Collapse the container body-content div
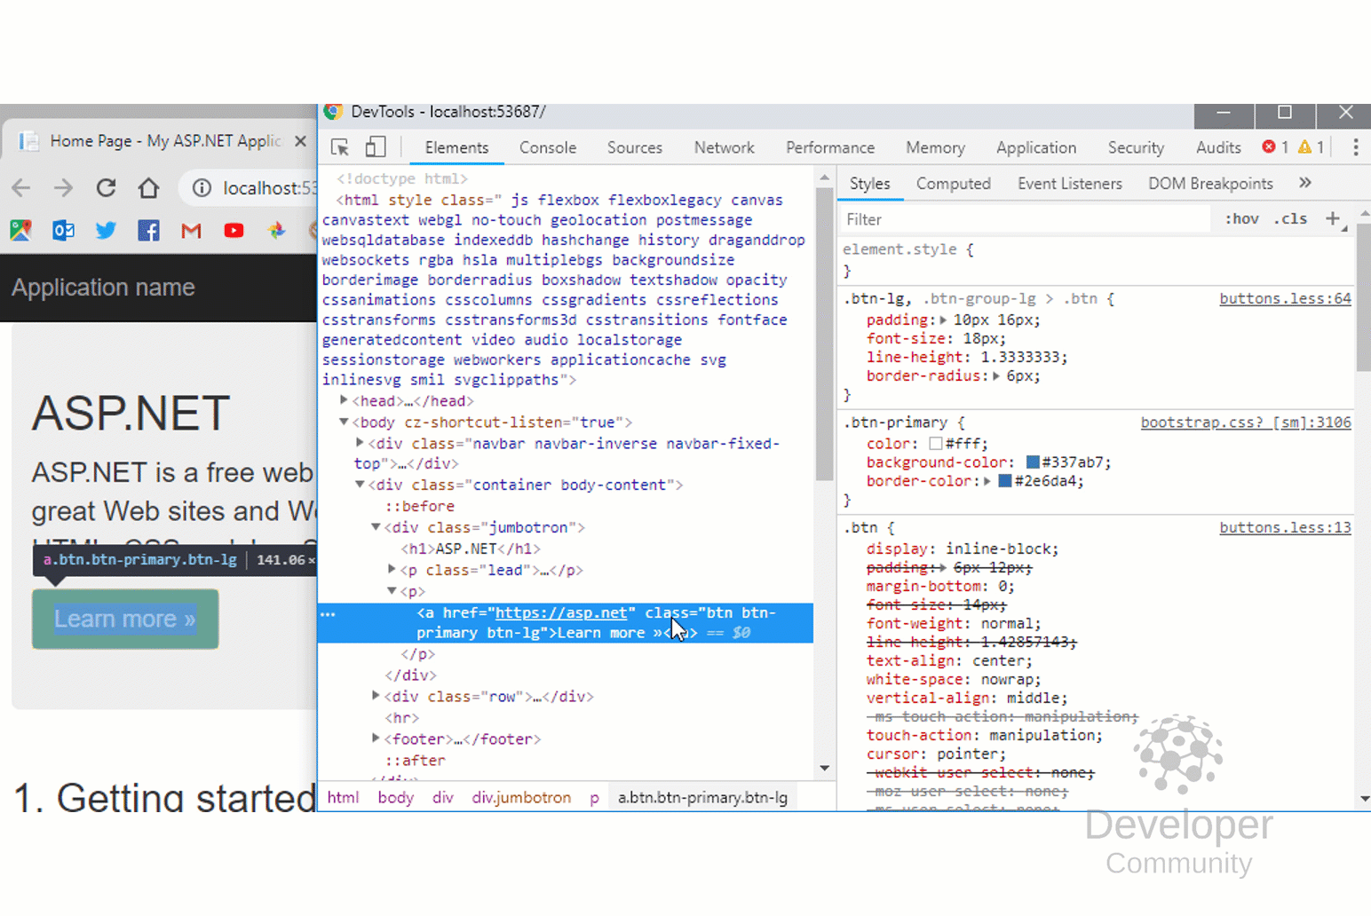1371x916 pixels. (x=360, y=485)
